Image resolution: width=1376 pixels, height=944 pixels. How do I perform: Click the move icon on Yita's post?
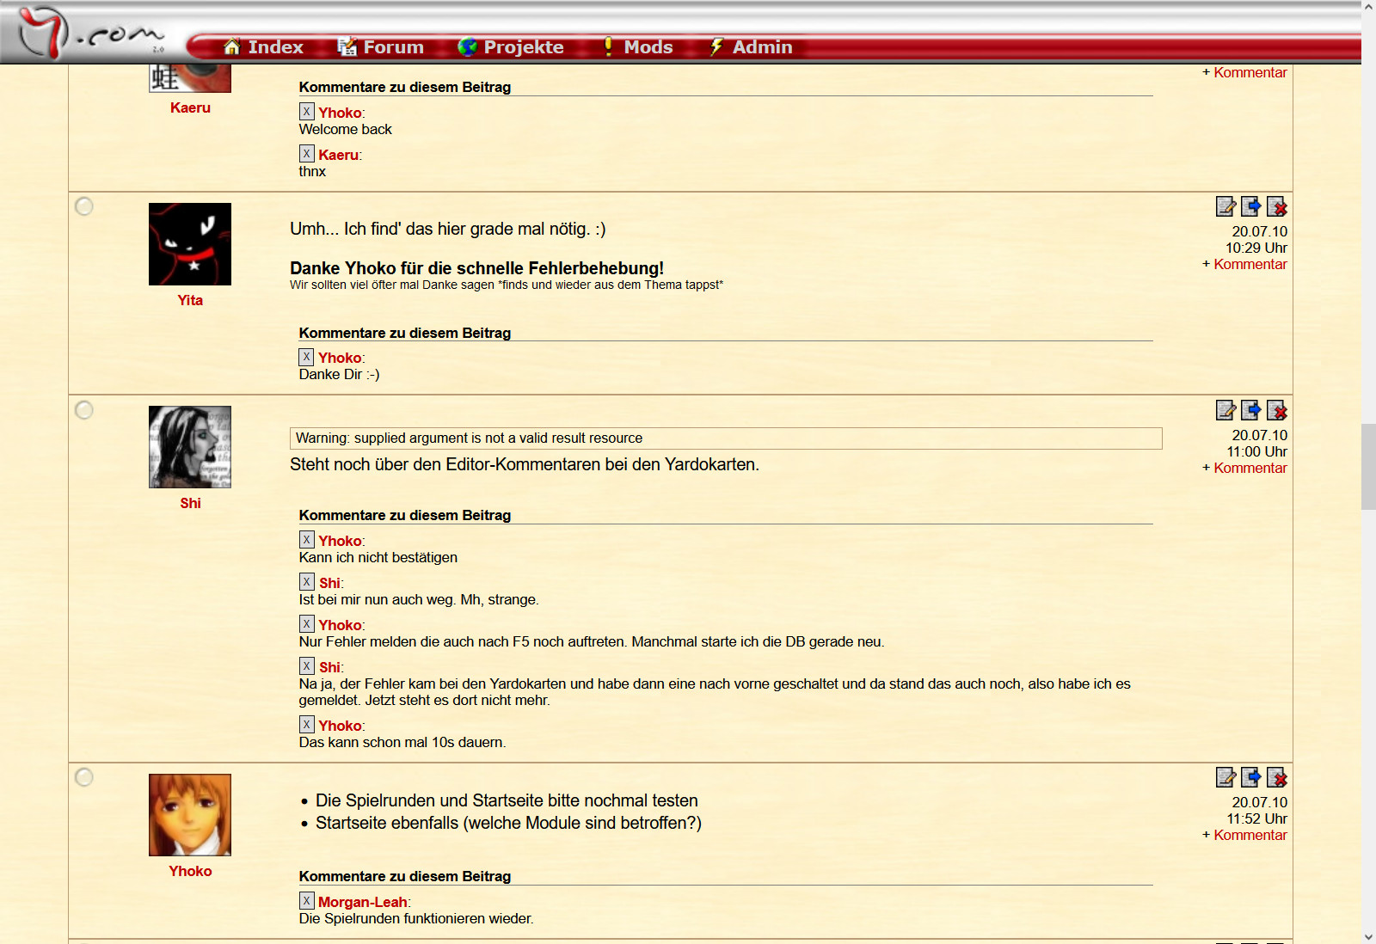pos(1251,206)
